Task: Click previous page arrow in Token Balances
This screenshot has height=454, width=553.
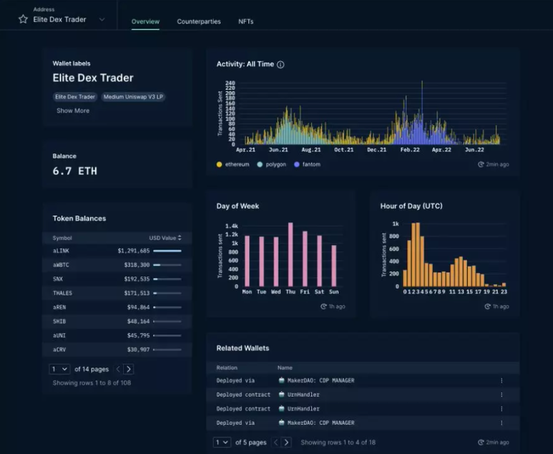Action: click(x=118, y=370)
